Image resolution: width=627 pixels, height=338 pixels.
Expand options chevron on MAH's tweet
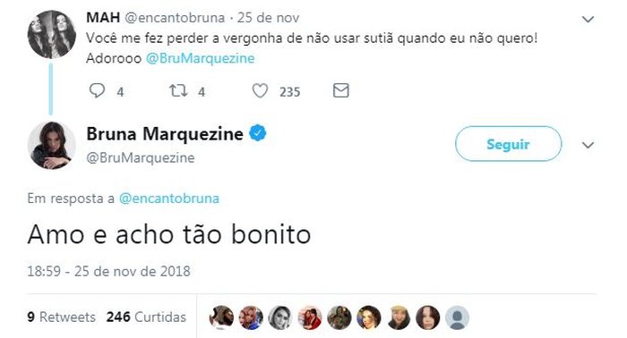[x=588, y=19]
